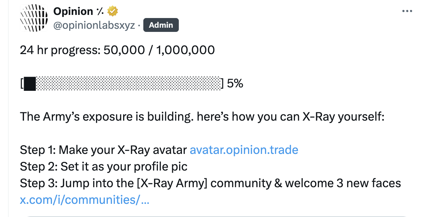Click the dotted empty portion of progress bar
Image resolution: width=423 pixels, height=217 pixels.
point(129,84)
